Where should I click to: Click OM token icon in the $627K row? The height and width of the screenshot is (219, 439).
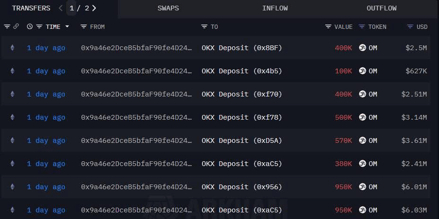pyautogui.click(x=362, y=71)
